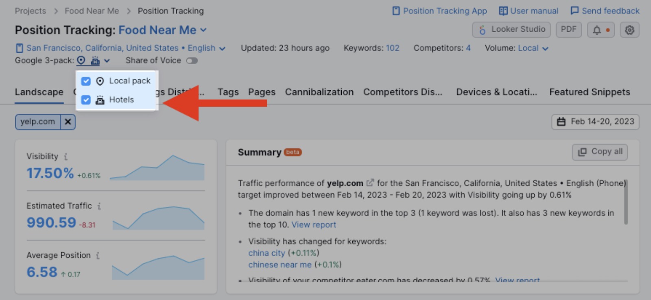Image resolution: width=651 pixels, height=300 pixels.
Task: Click View report link after top 10
Action: 314,225
